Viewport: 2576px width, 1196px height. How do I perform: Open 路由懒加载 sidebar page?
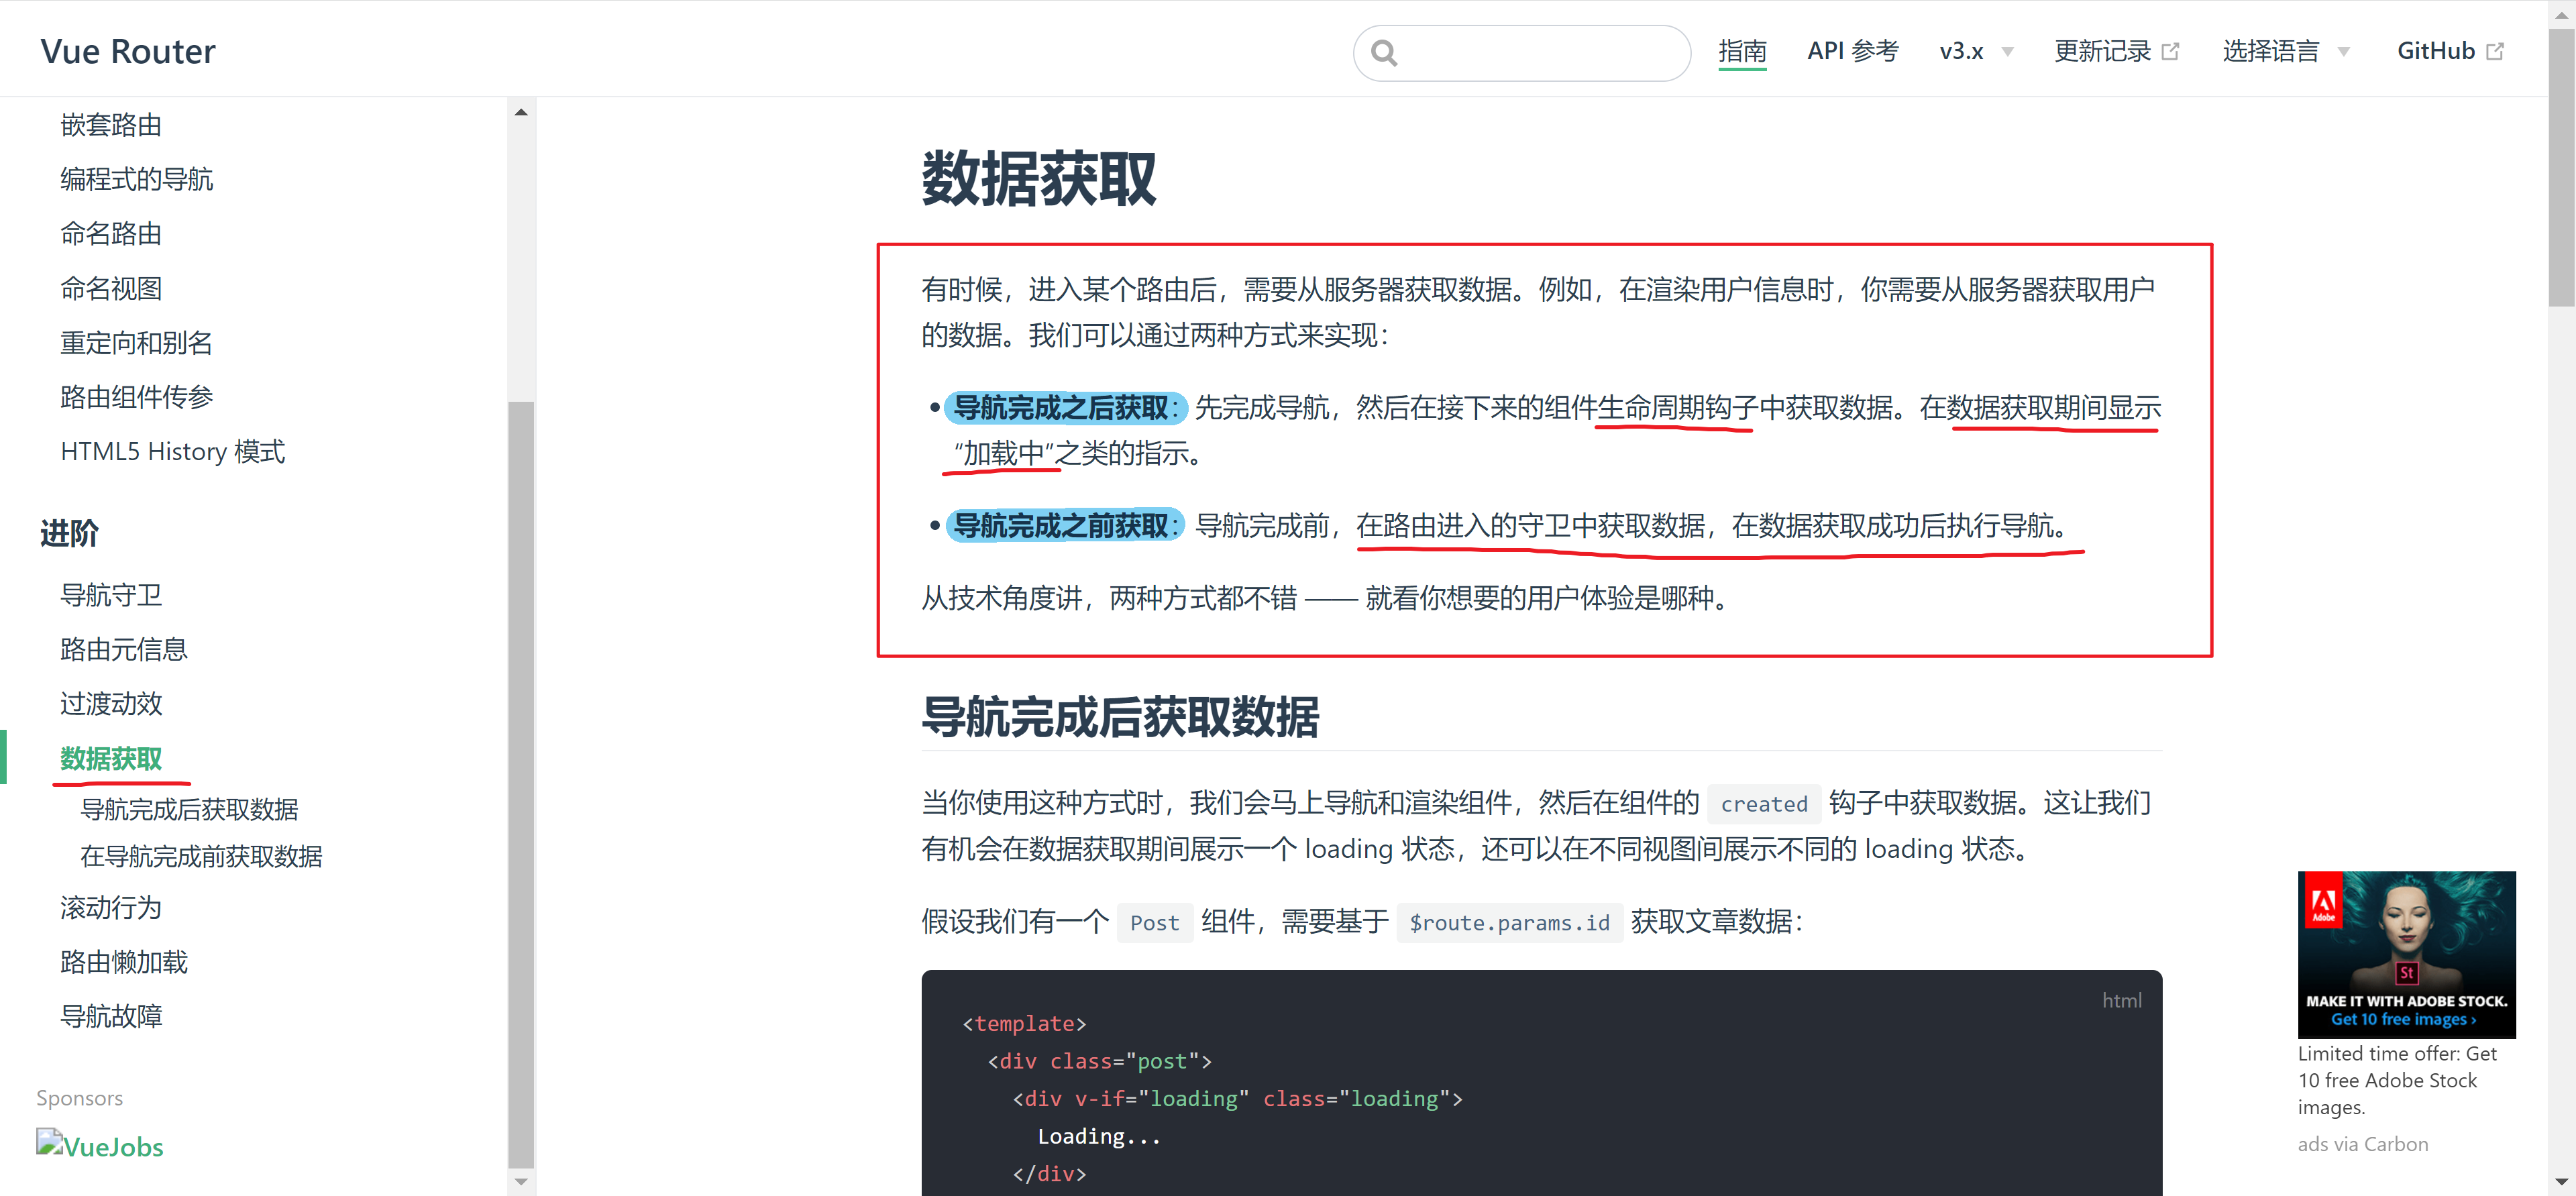click(x=124, y=962)
